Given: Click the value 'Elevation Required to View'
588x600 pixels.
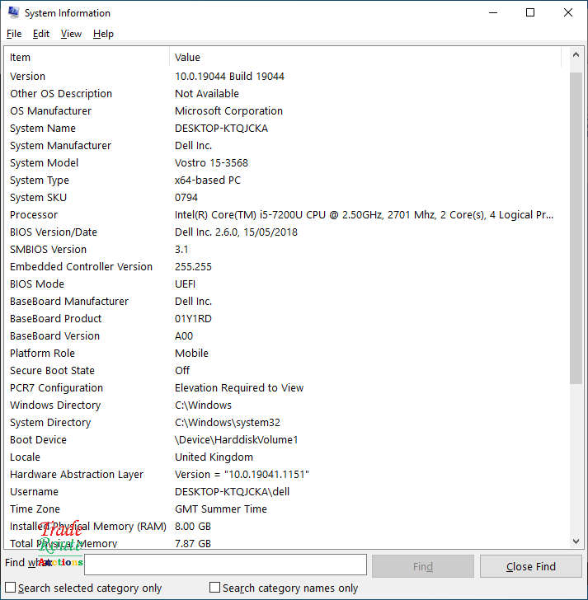Looking at the screenshot, I should (239, 388).
